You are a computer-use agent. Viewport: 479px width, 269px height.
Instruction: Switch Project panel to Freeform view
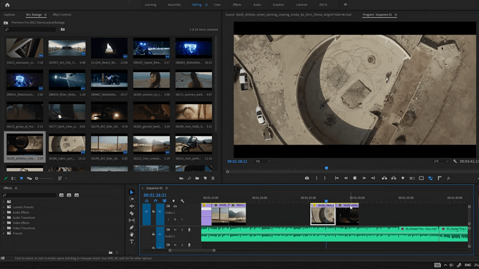29,178
